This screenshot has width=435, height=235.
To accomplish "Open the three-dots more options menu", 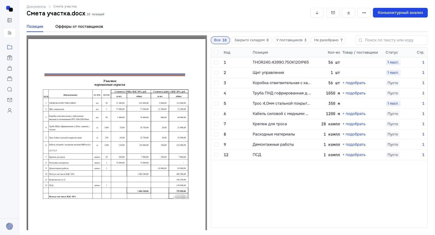I will tap(364, 13).
